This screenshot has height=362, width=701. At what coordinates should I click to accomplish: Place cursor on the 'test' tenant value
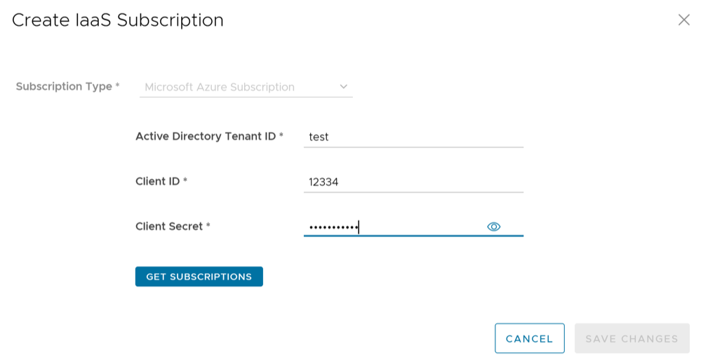[319, 137]
